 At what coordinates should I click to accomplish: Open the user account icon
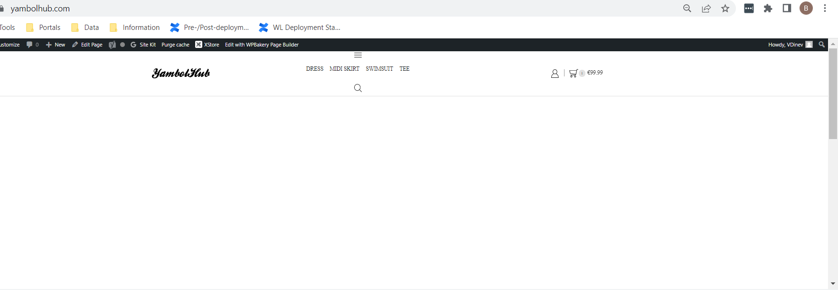555,74
